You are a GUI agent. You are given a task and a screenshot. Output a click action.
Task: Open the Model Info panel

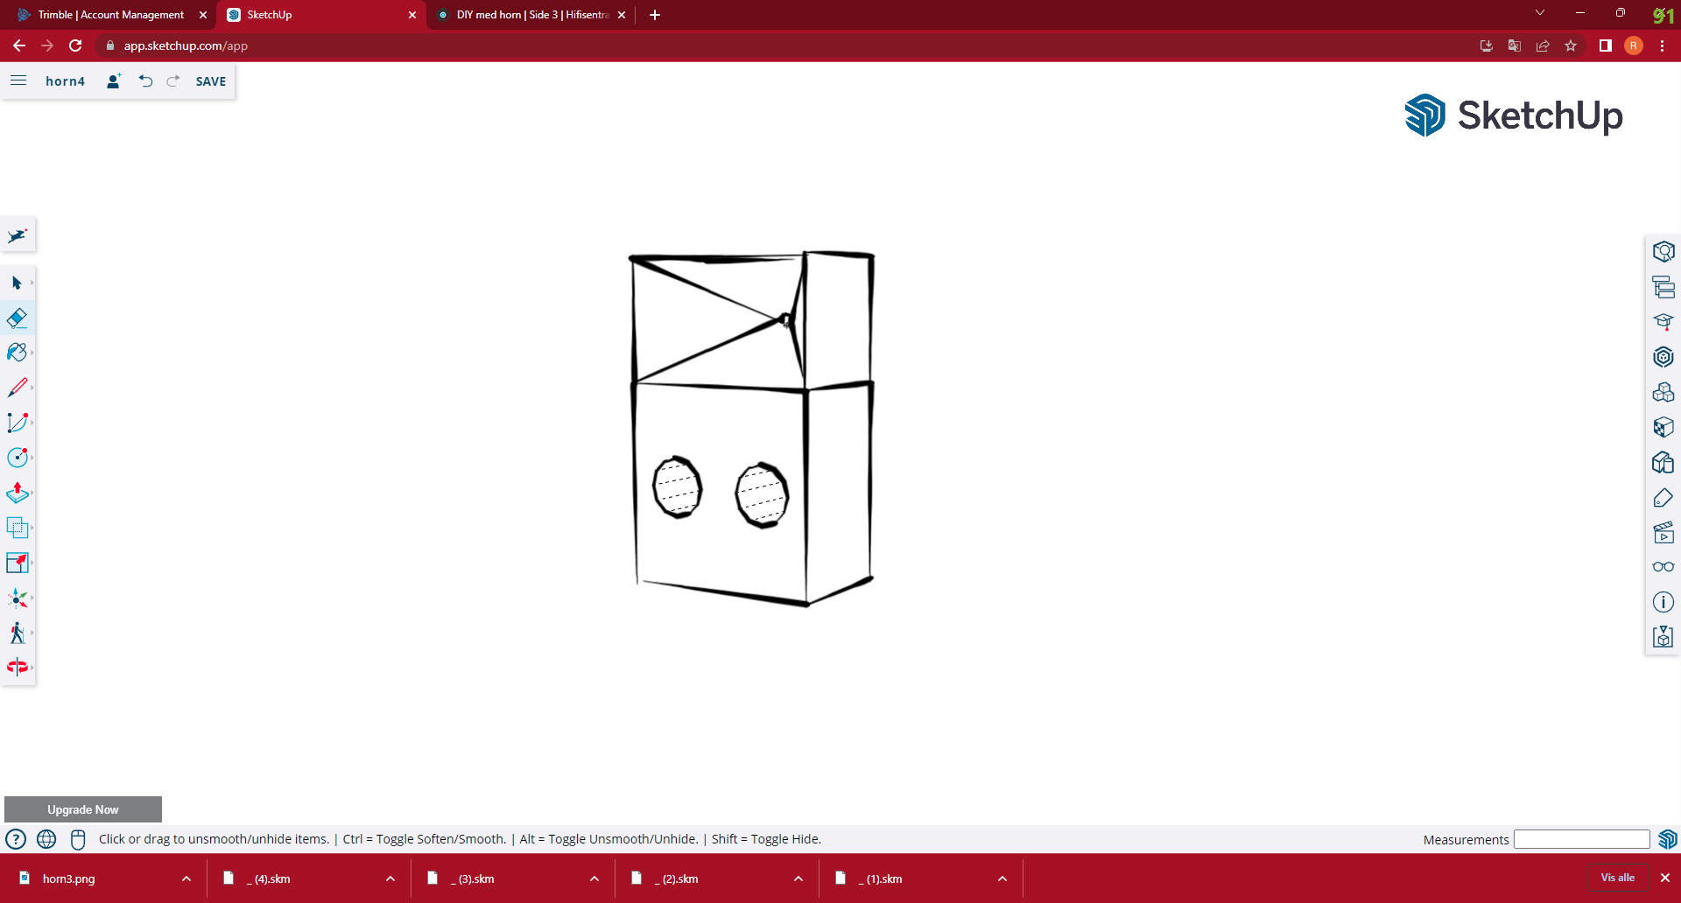pyautogui.click(x=1663, y=602)
